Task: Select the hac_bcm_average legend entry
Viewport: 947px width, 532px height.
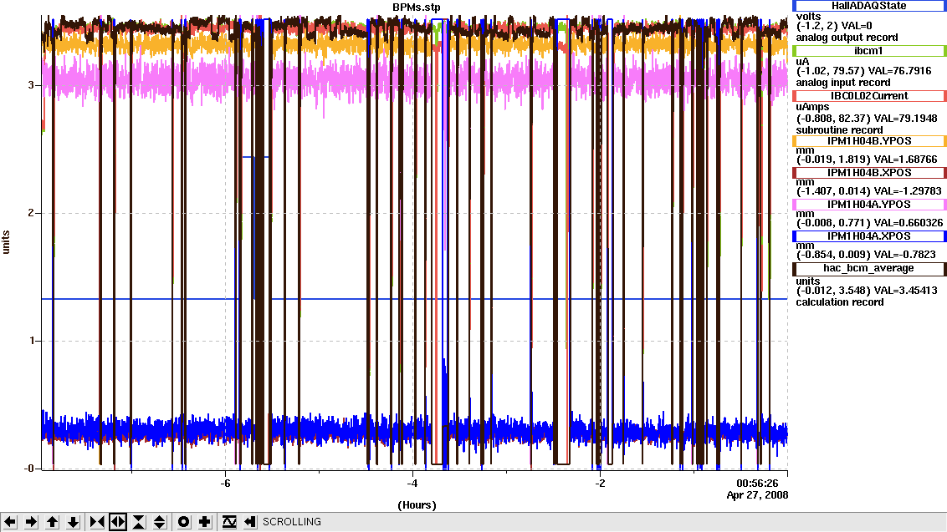Action: click(868, 268)
